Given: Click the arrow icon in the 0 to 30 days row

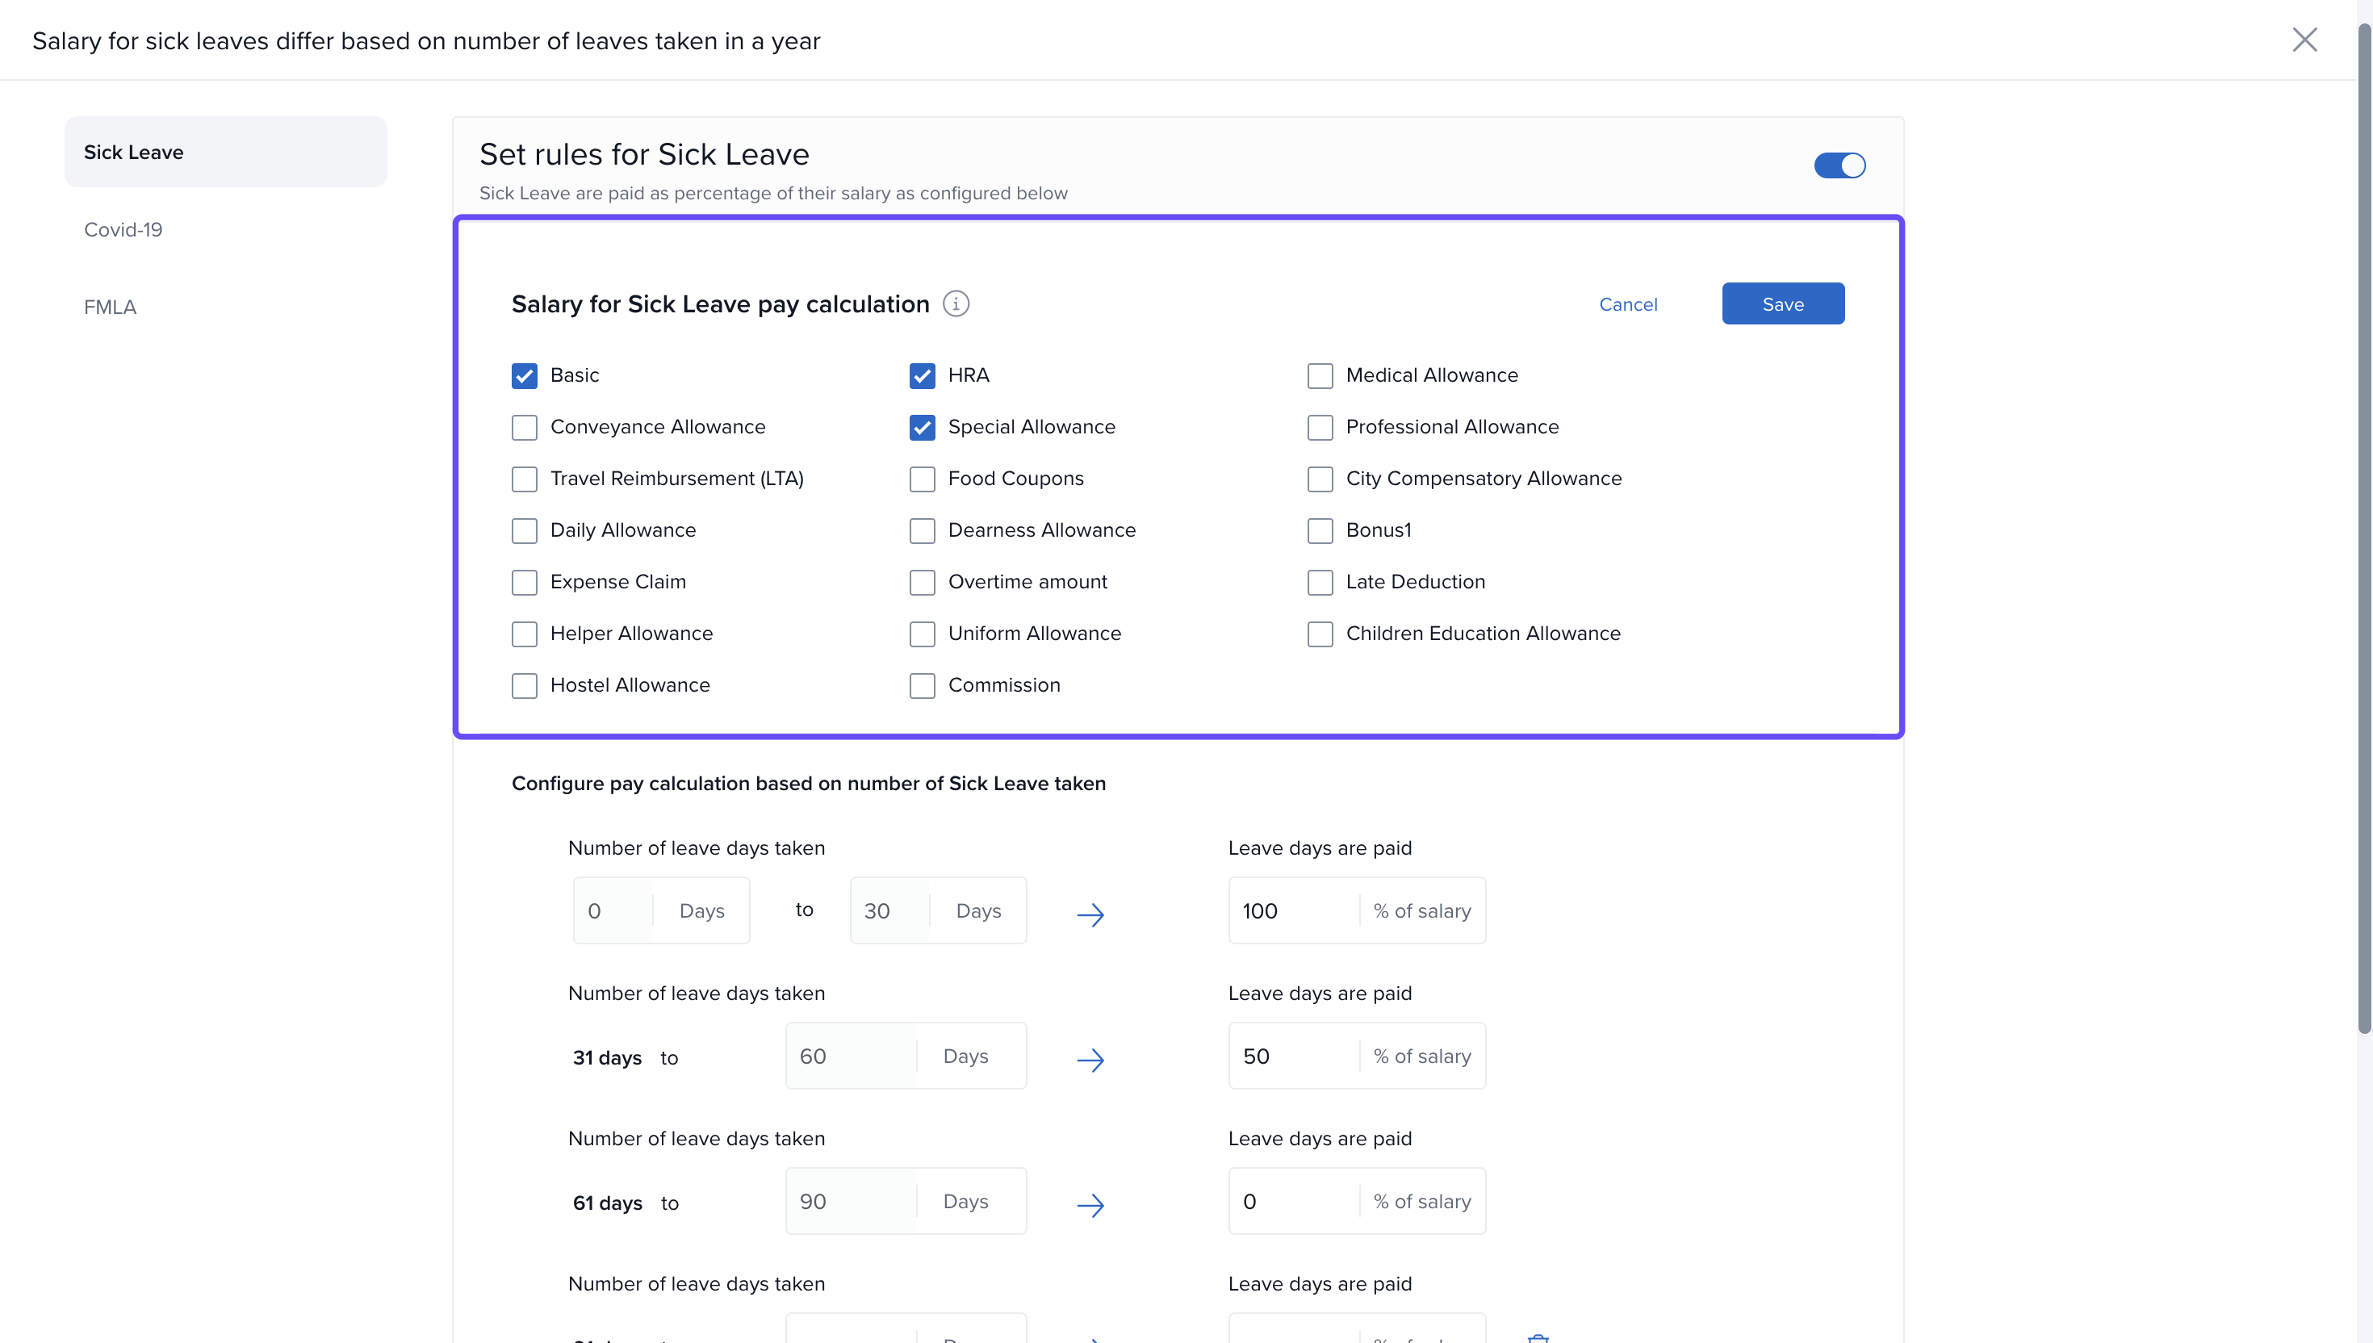Looking at the screenshot, I should click(1090, 914).
